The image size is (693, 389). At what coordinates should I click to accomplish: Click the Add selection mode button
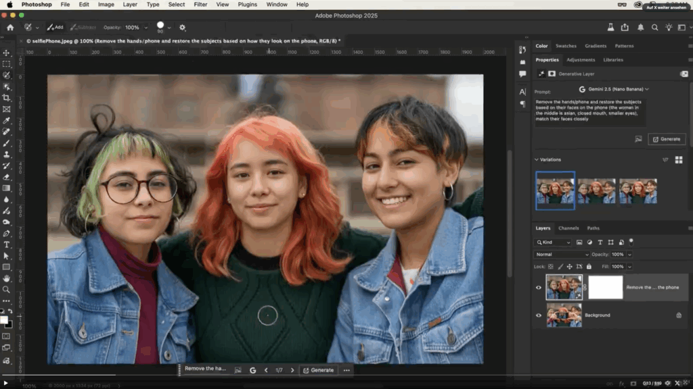tap(55, 28)
